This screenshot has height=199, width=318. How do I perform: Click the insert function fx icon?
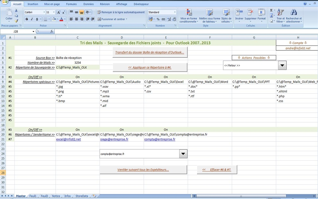pos(52,31)
